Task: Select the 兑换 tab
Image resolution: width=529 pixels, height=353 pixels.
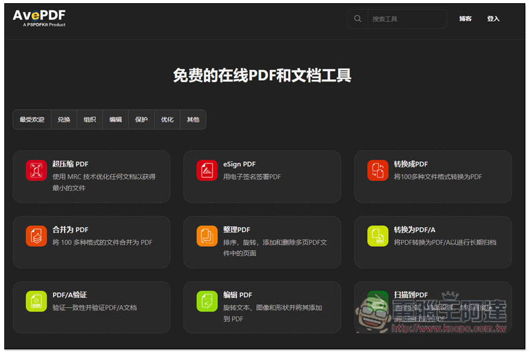Action: pos(64,119)
